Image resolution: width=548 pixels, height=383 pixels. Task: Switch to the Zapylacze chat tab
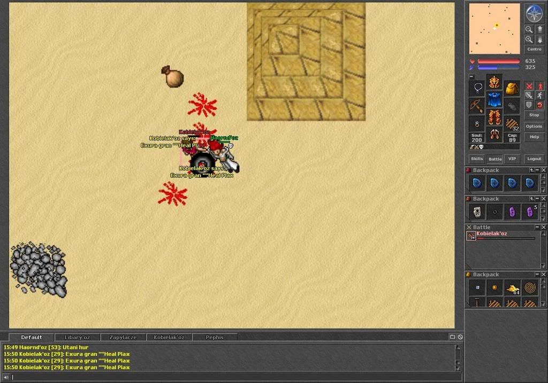pyautogui.click(x=123, y=337)
